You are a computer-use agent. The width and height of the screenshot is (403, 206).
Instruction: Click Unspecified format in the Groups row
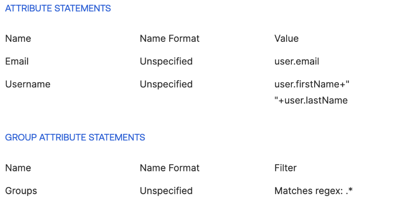point(166,191)
